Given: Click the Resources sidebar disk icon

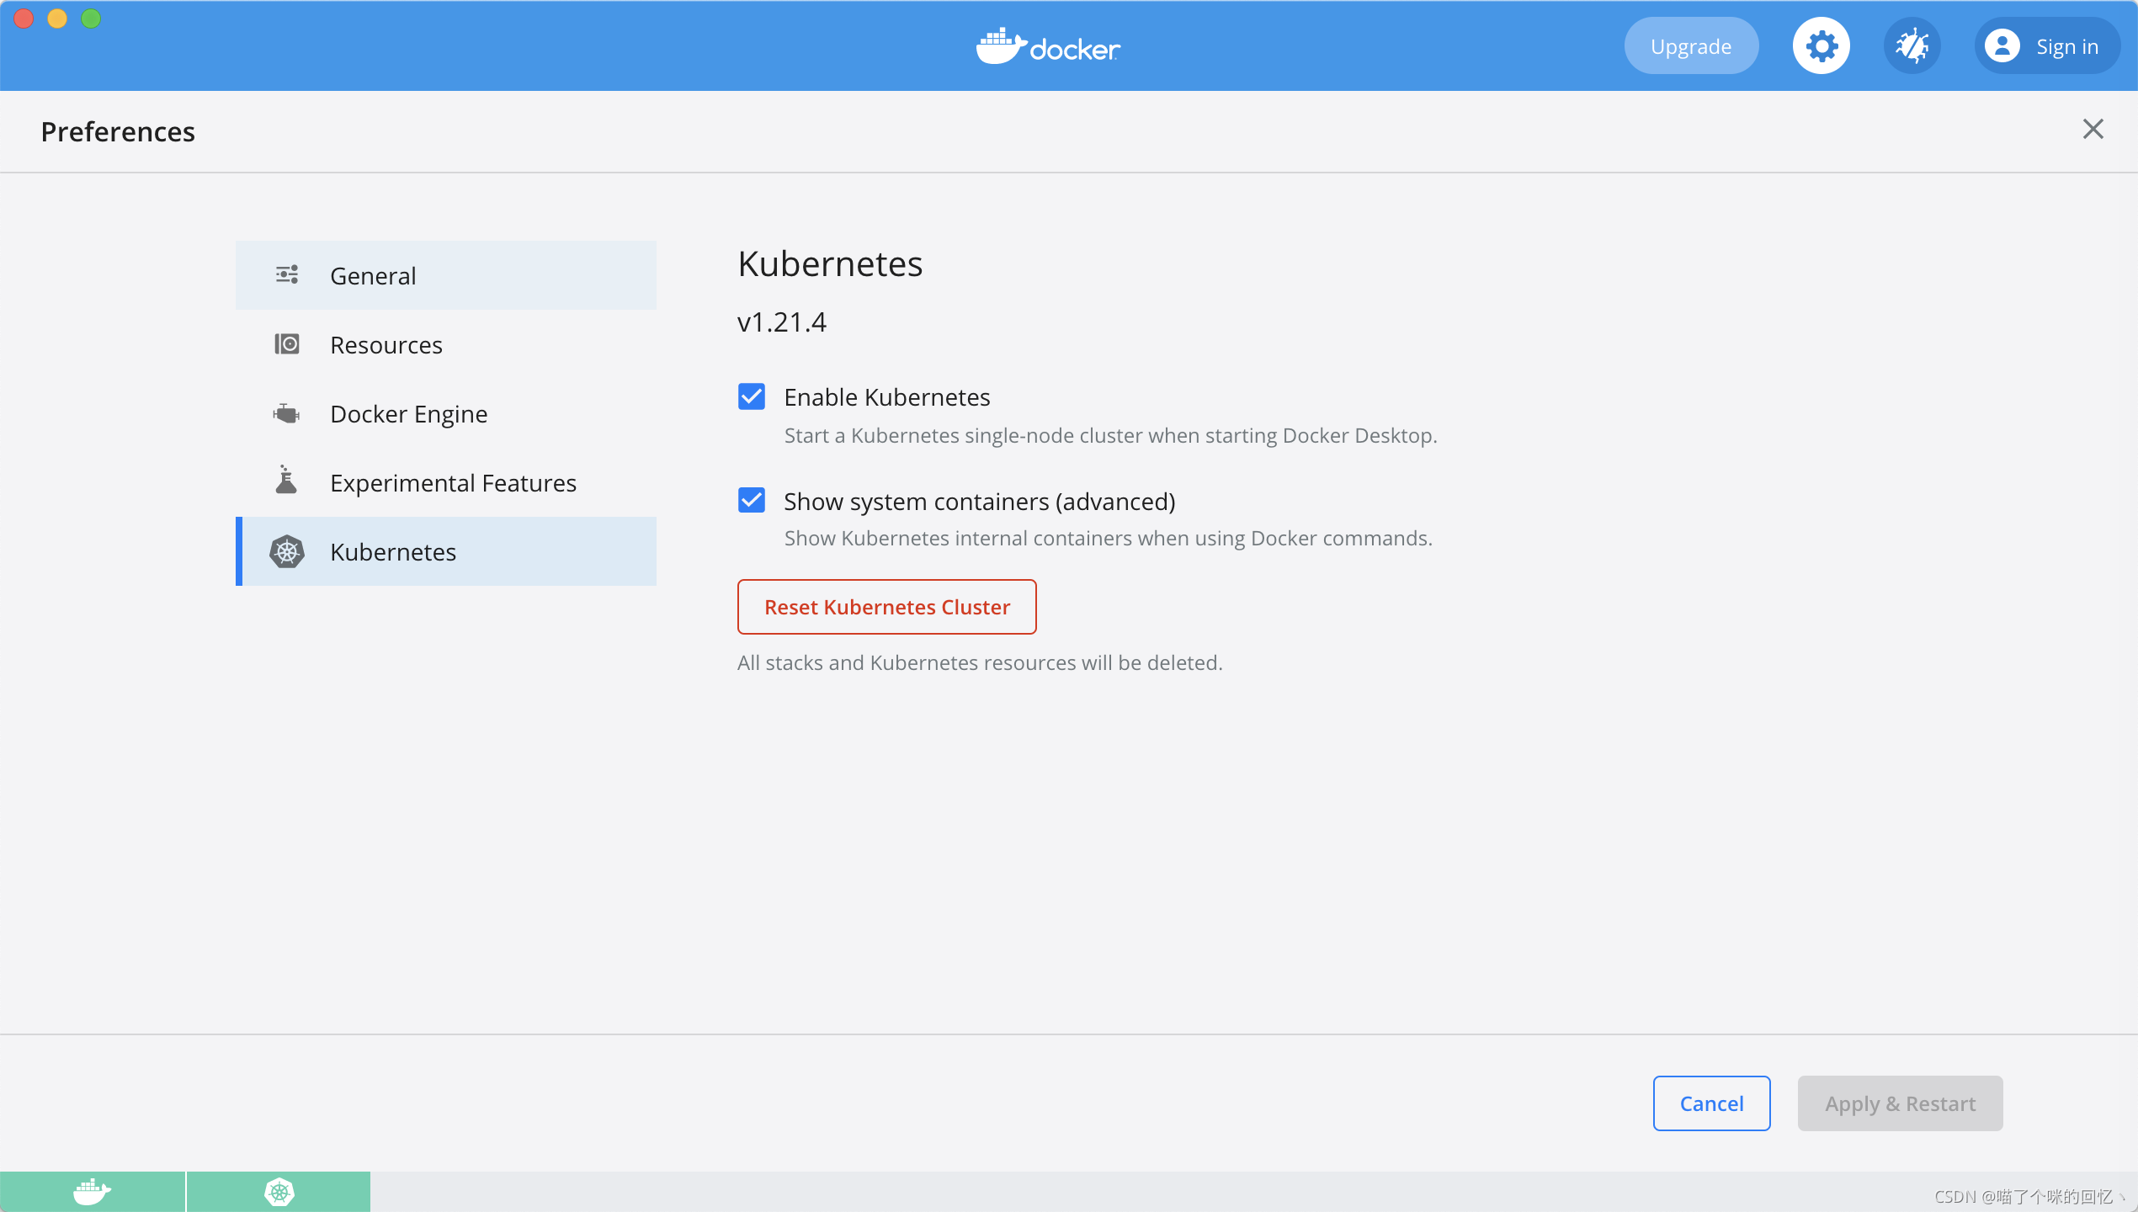Looking at the screenshot, I should pyautogui.click(x=286, y=344).
